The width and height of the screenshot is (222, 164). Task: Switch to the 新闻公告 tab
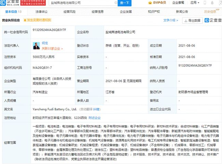click(x=182, y=12)
